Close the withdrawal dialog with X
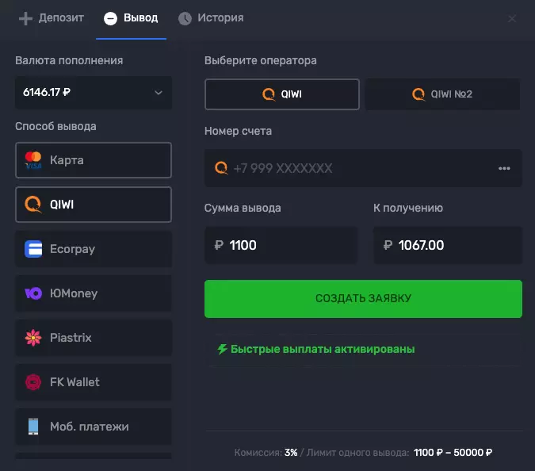Screen dimensions: 535x471 click(512, 18)
